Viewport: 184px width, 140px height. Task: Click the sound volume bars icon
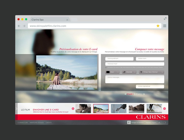coord(159,123)
